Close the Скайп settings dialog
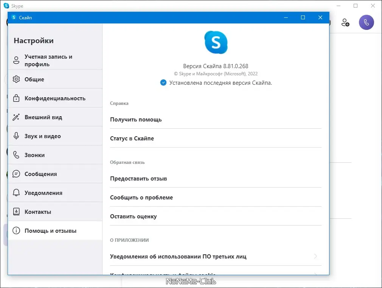 point(320,17)
